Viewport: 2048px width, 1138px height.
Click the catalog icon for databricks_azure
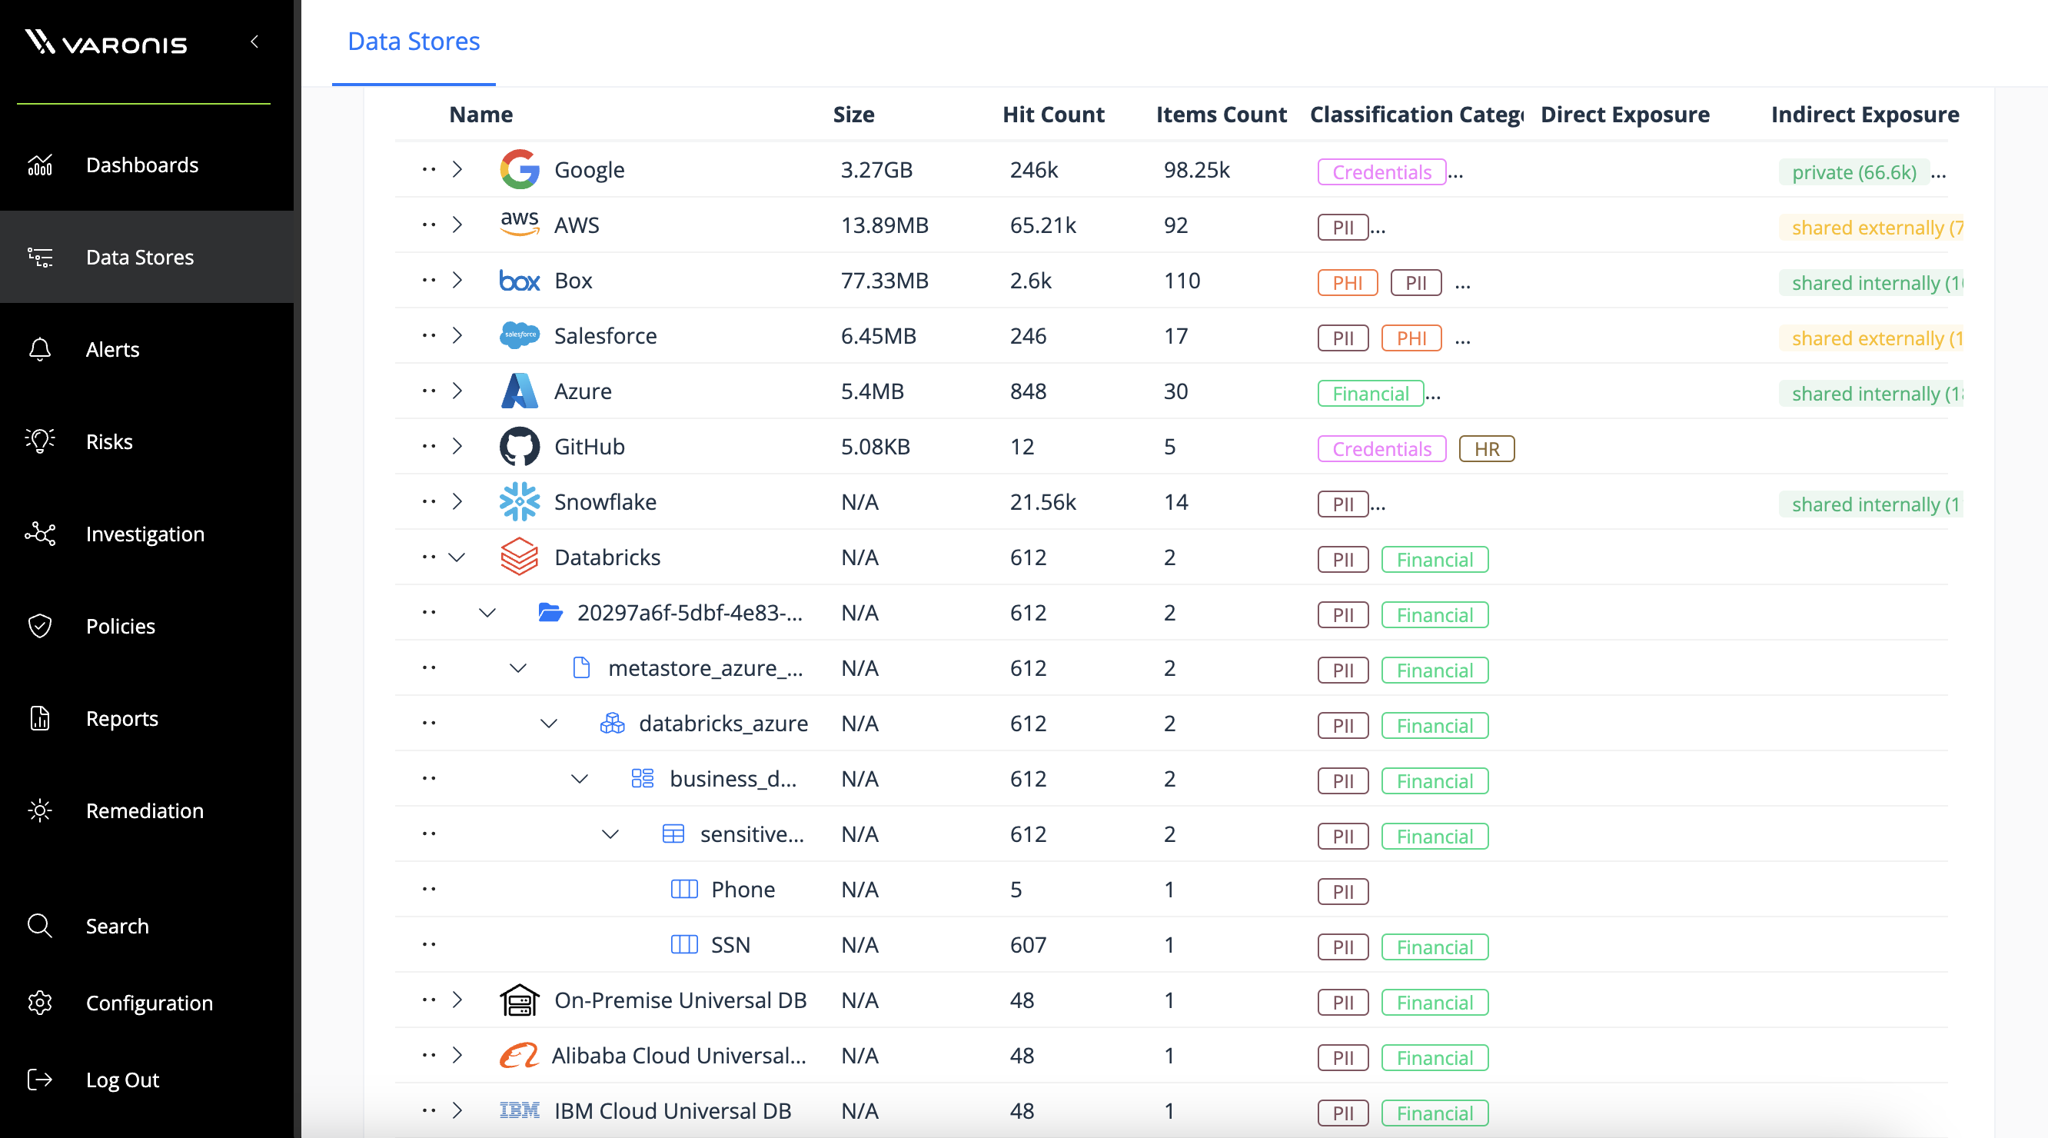point(612,723)
